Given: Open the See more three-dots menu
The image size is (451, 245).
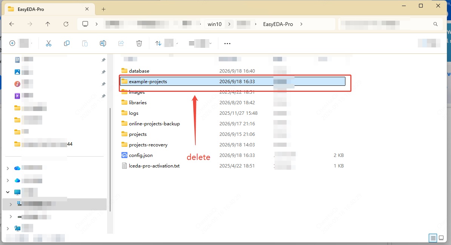Looking at the screenshot, I should (227, 44).
